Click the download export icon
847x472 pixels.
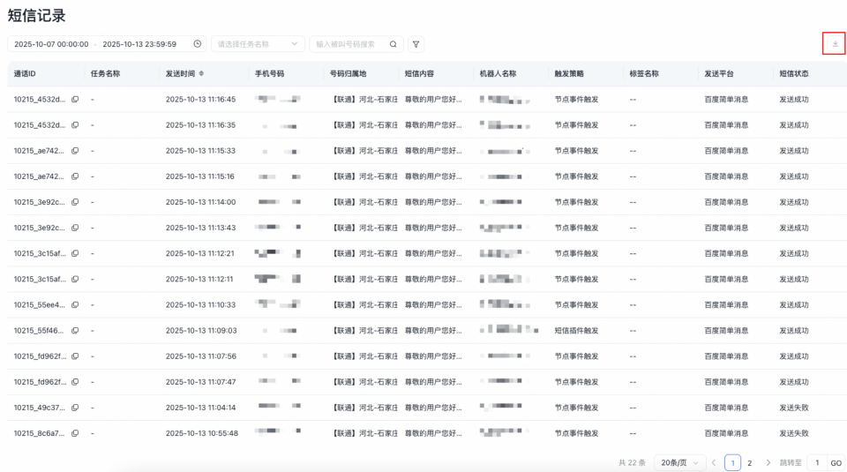(835, 43)
